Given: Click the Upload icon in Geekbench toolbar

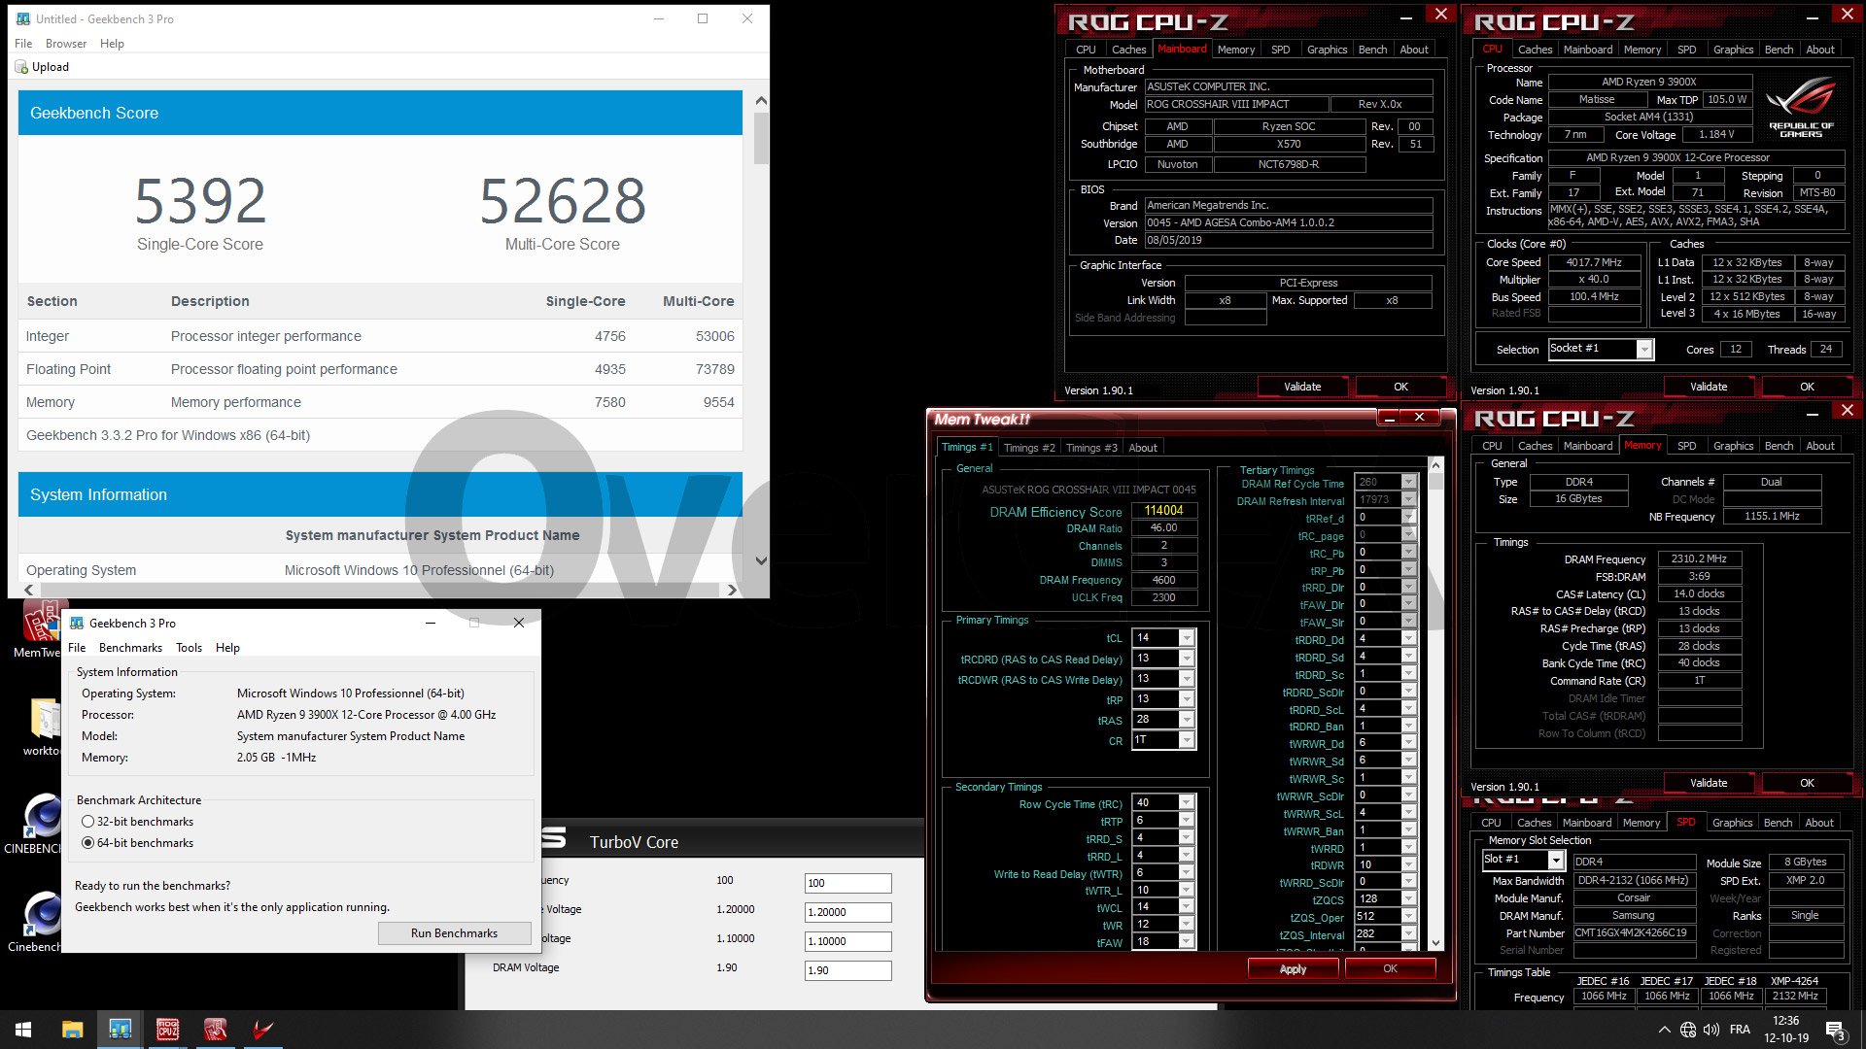Looking at the screenshot, I should (22, 67).
